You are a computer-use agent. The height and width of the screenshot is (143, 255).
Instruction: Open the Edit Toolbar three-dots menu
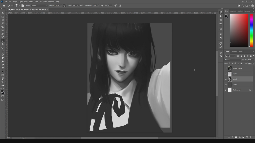pos(3,86)
